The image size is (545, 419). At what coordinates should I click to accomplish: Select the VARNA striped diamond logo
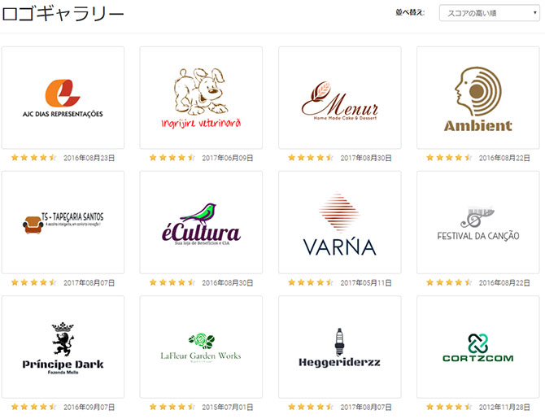coord(339,222)
